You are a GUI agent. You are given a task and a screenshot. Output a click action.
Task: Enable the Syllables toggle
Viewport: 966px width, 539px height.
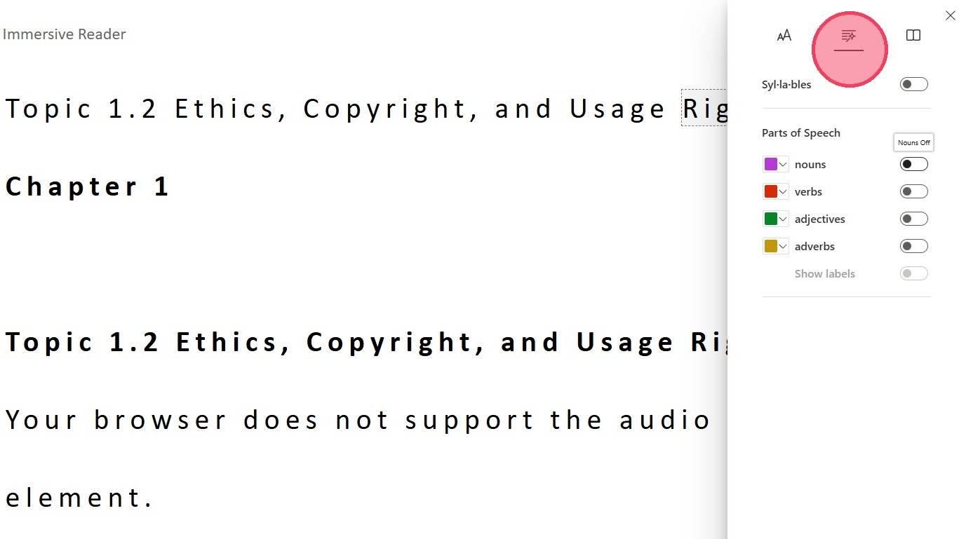coord(913,84)
